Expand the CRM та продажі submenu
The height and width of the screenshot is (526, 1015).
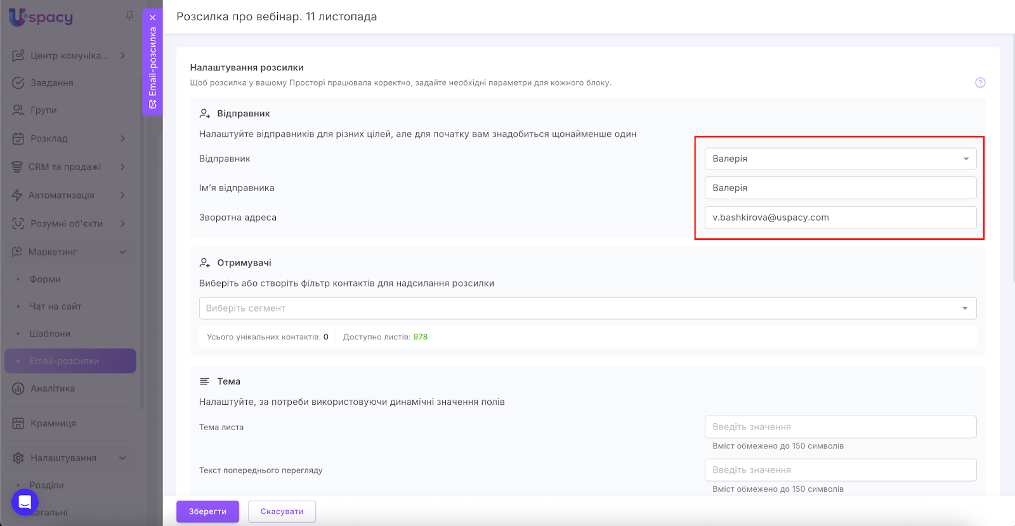point(122,167)
